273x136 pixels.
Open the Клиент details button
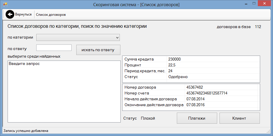pos(240,118)
